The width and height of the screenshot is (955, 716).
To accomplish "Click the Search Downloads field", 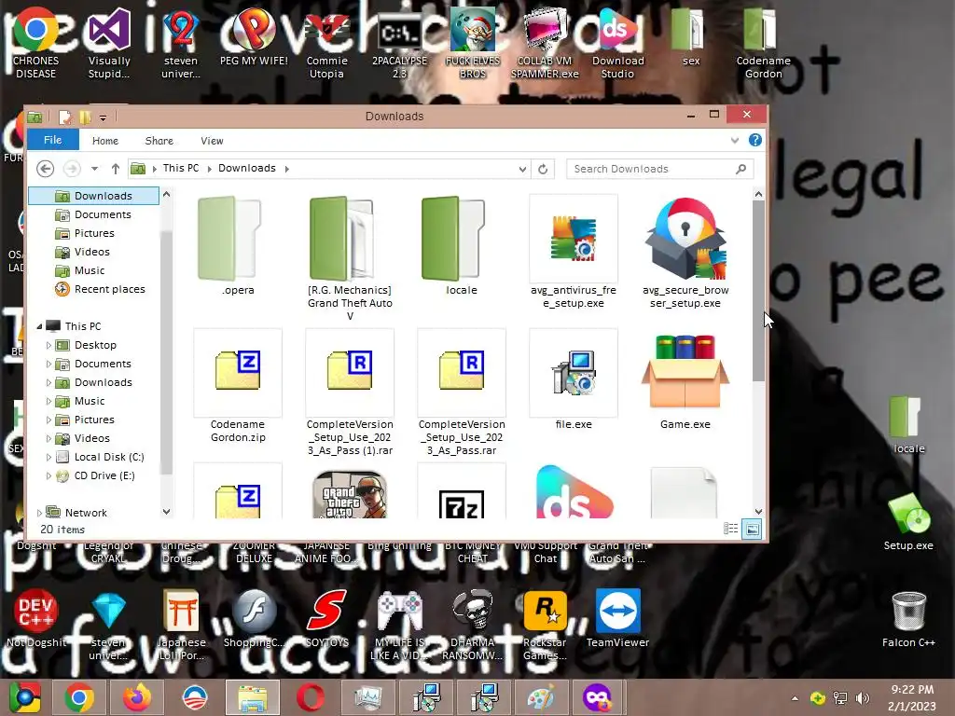I will [x=659, y=170].
